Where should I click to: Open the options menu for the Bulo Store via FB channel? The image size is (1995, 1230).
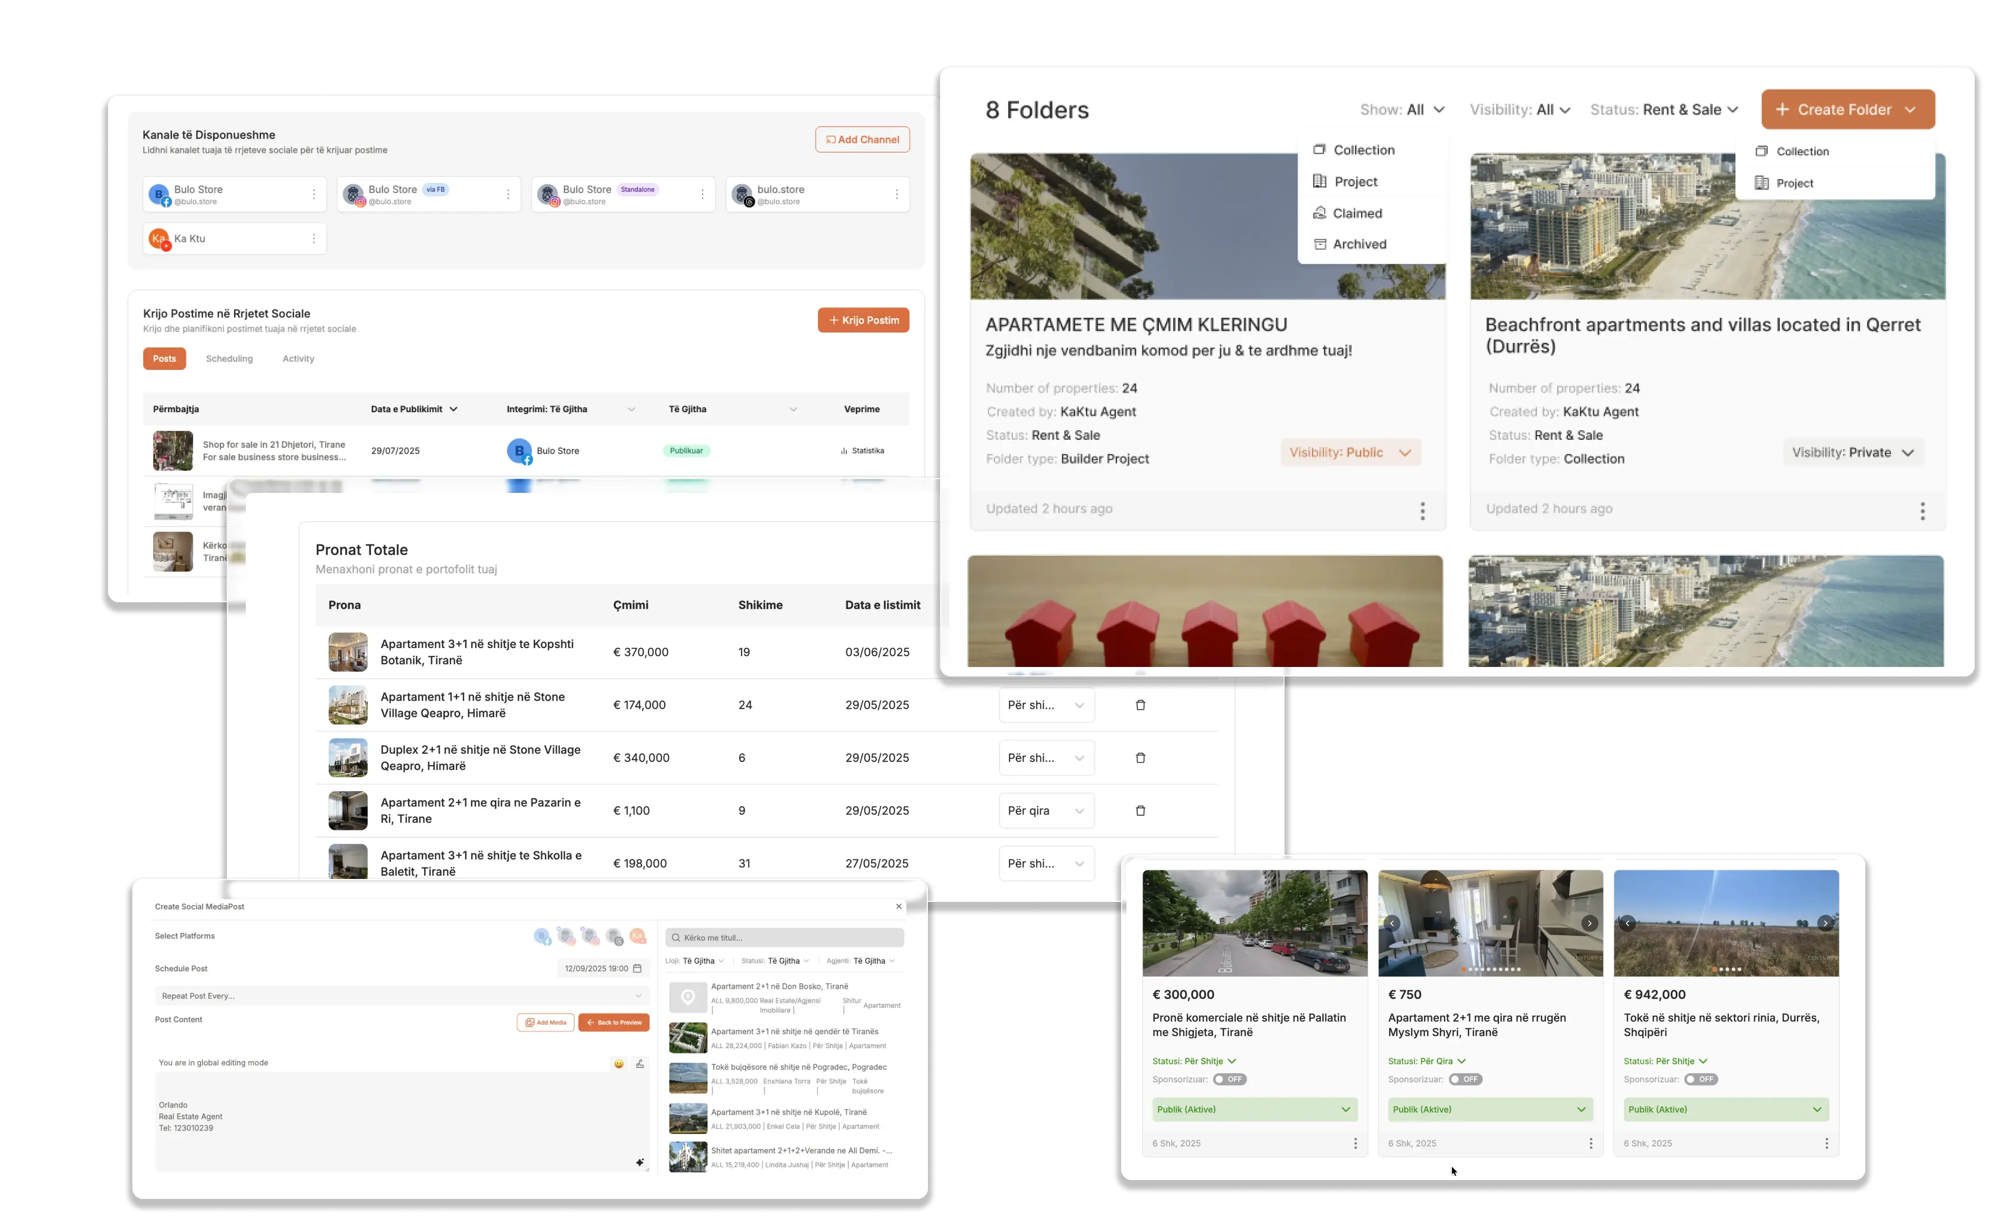508,194
